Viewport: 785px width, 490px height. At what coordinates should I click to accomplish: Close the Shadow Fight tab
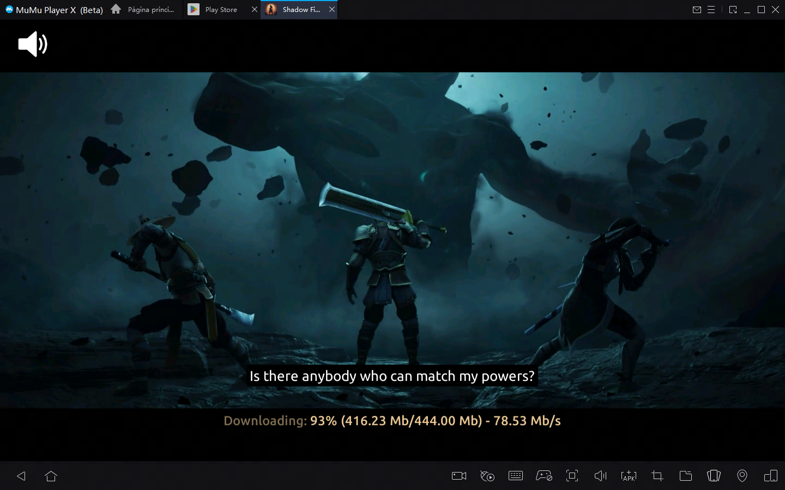click(332, 9)
